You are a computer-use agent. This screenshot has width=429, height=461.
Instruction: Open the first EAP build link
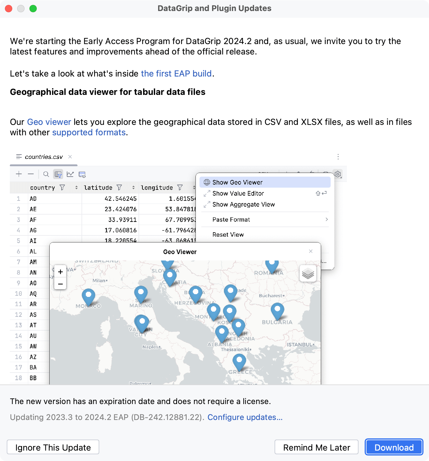(x=177, y=73)
